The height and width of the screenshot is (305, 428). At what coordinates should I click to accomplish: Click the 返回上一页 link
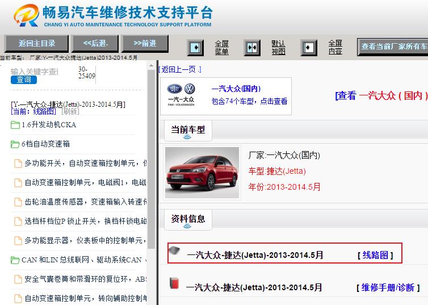[x=180, y=70]
